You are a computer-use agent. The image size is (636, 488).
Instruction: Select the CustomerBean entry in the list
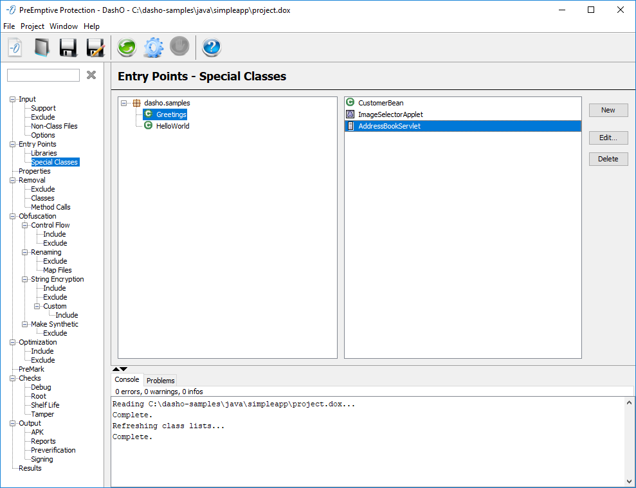coord(381,103)
